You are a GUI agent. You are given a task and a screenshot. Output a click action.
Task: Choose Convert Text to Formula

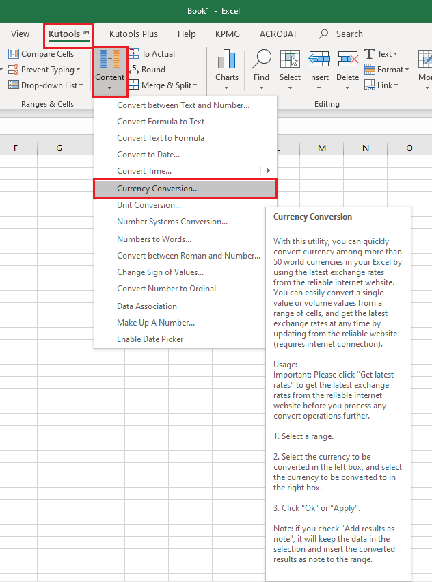(185, 137)
